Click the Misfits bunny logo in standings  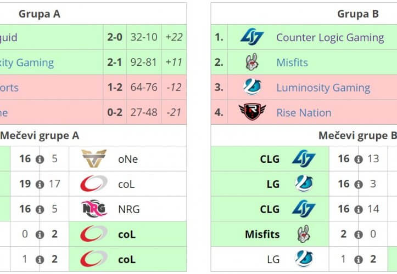(252, 62)
